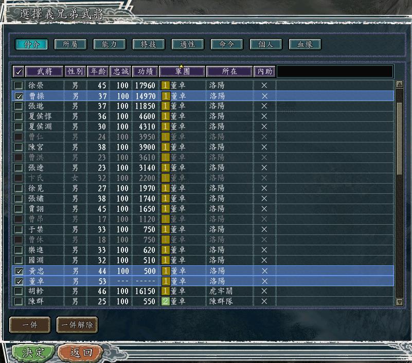Select the name 于禁 in the list
The image size is (412, 363).
point(36,229)
